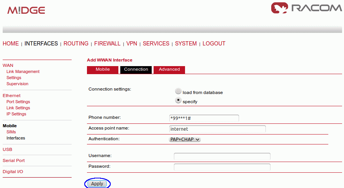Open Ethernet section in sidebar
Viewport: 344px width, 188px height.
(x=11, y=96)
